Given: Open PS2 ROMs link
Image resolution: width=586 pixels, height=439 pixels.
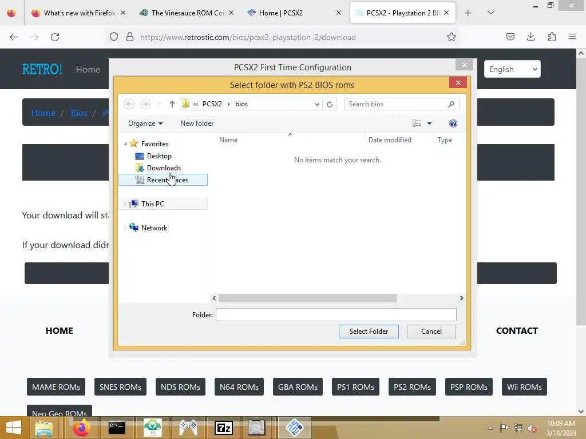Looking at the screenshot, I should [x=412, y=387].
